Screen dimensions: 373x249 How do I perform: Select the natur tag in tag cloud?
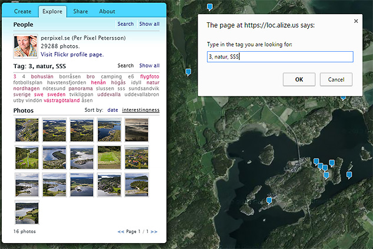153,82
